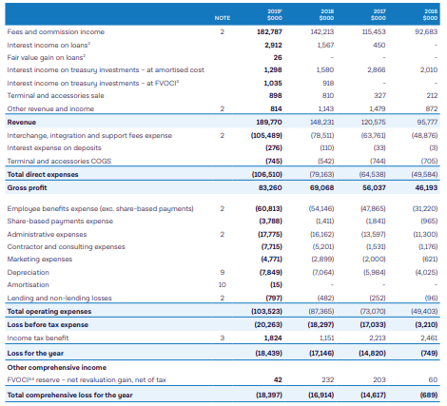Select the 2019 $000 column header
This screenshot has width=447, height=406.
(x=275, y=14)
